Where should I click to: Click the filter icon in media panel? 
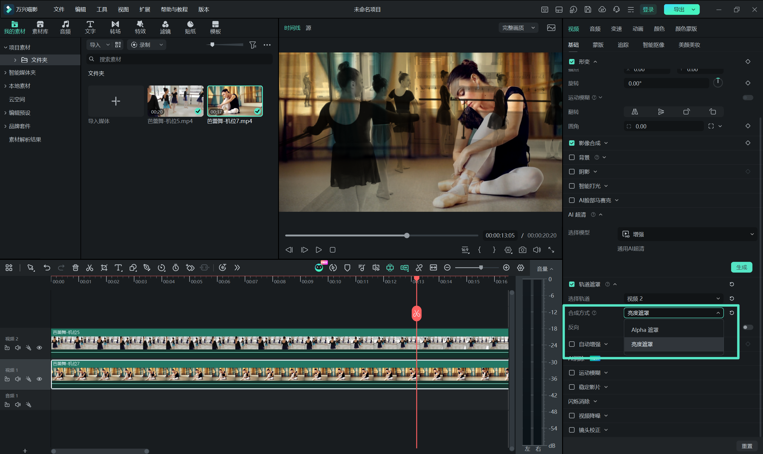(253, 45)
